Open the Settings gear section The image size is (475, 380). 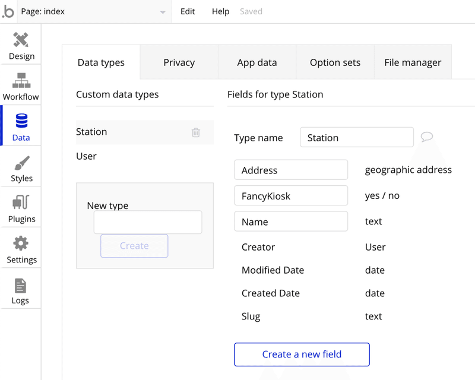(21, 249)
